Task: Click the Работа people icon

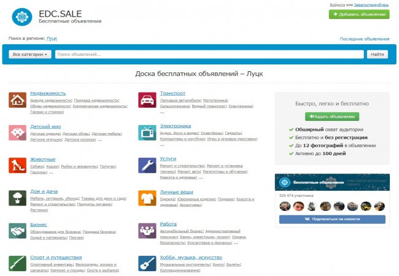Action: point(147,231)
